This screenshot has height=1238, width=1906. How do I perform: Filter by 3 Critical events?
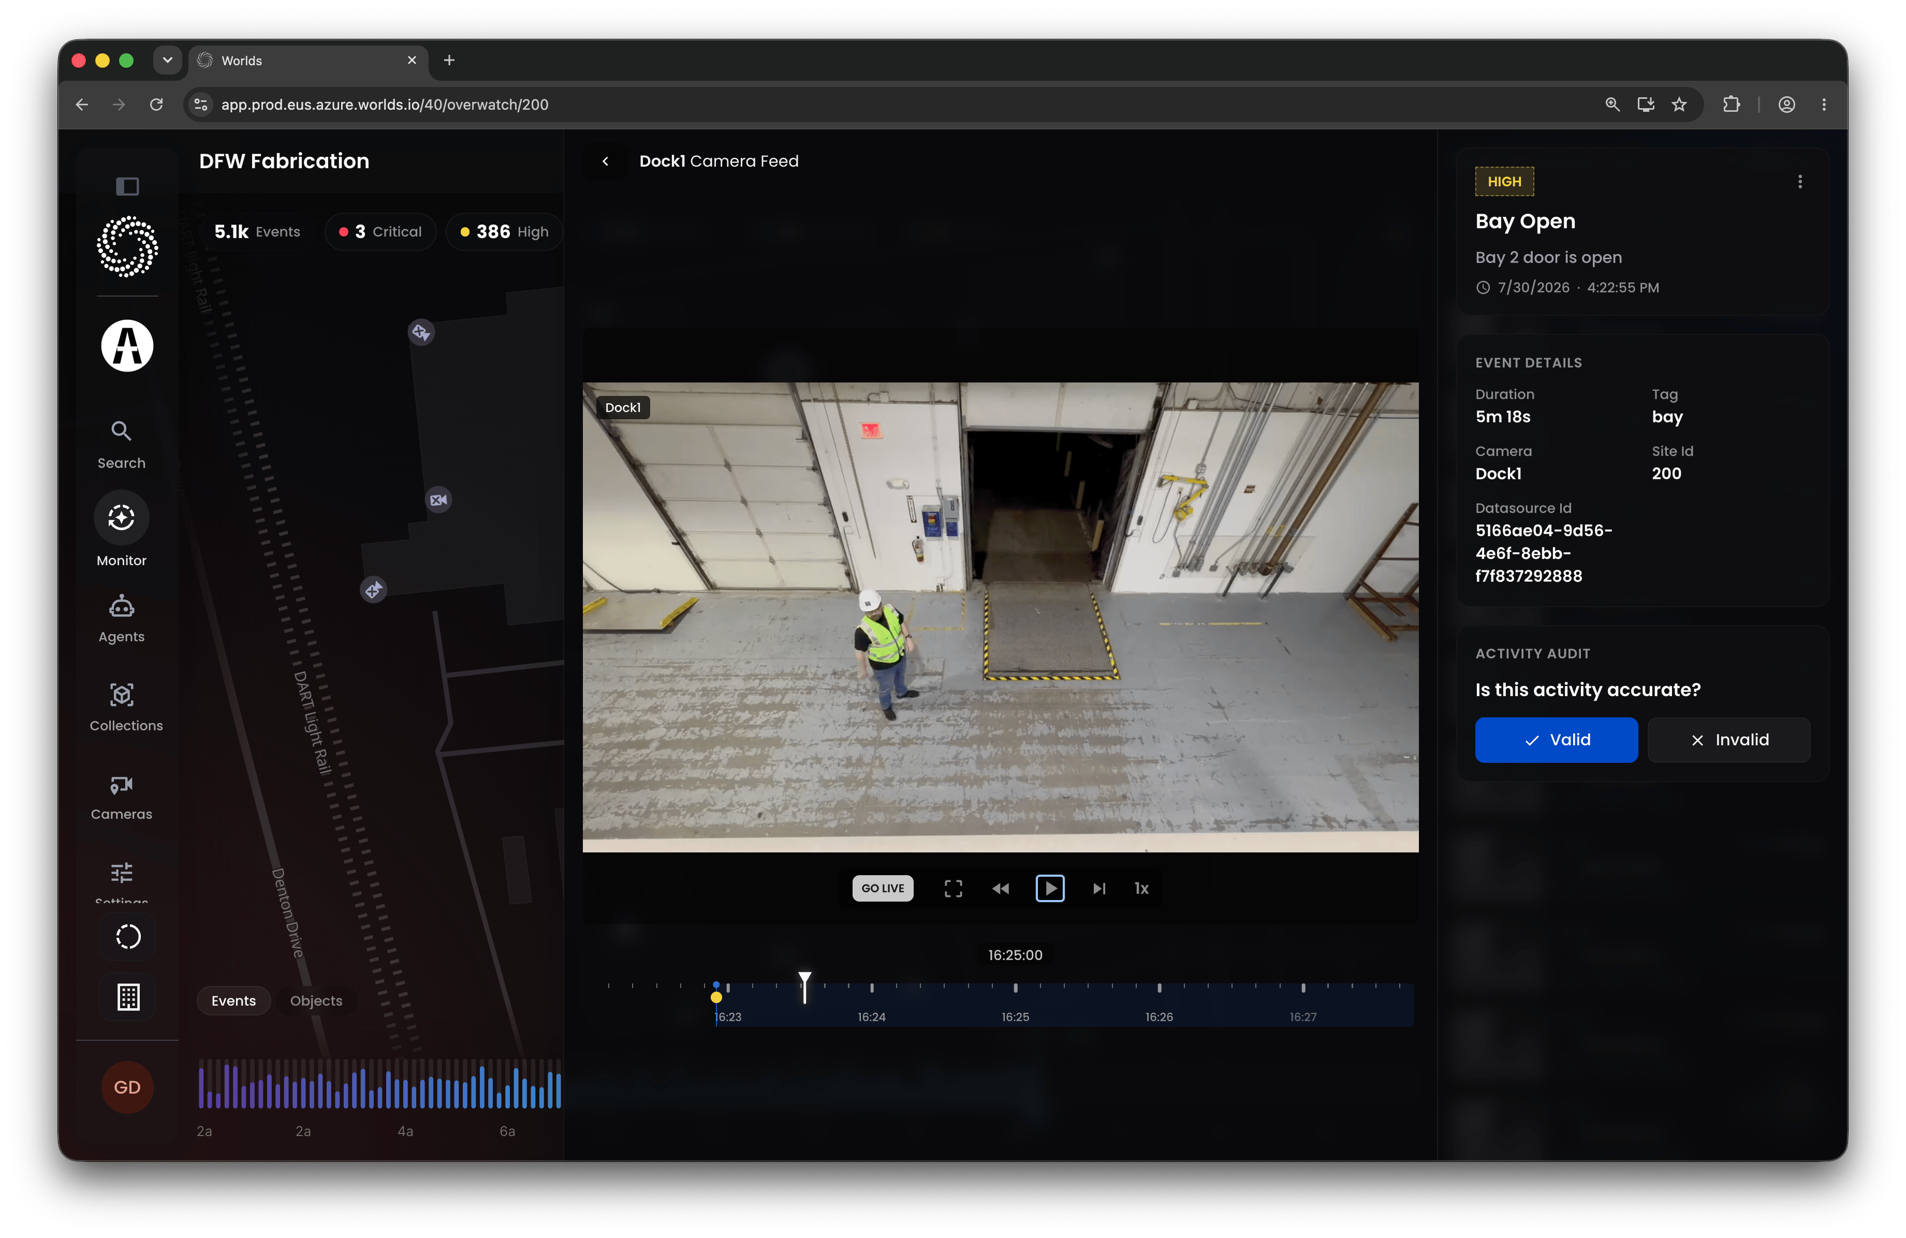click(380, 231)
